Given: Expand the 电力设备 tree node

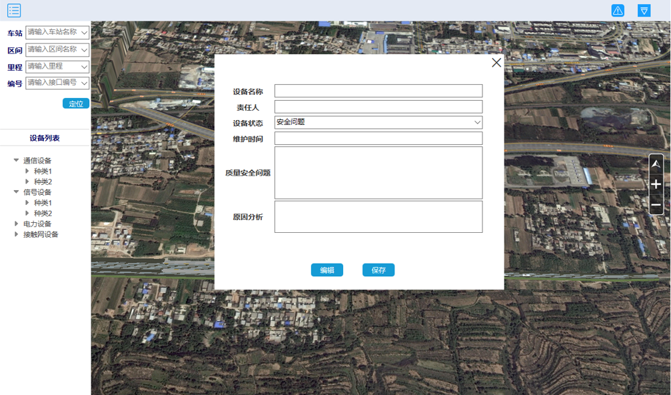Looking at the screenshot, I should click(x=17, y=224).
